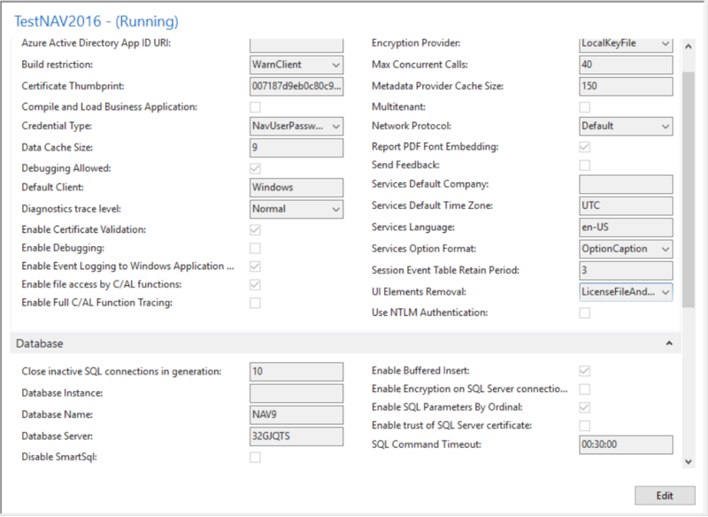Click the Max Concurrent Calls field
The image size is (708, 517).
626,65
